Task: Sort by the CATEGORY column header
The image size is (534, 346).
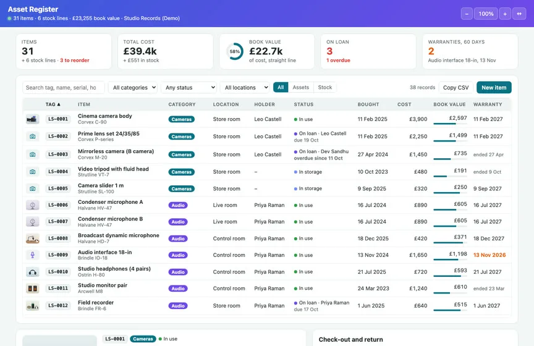Action: (182, 104)
